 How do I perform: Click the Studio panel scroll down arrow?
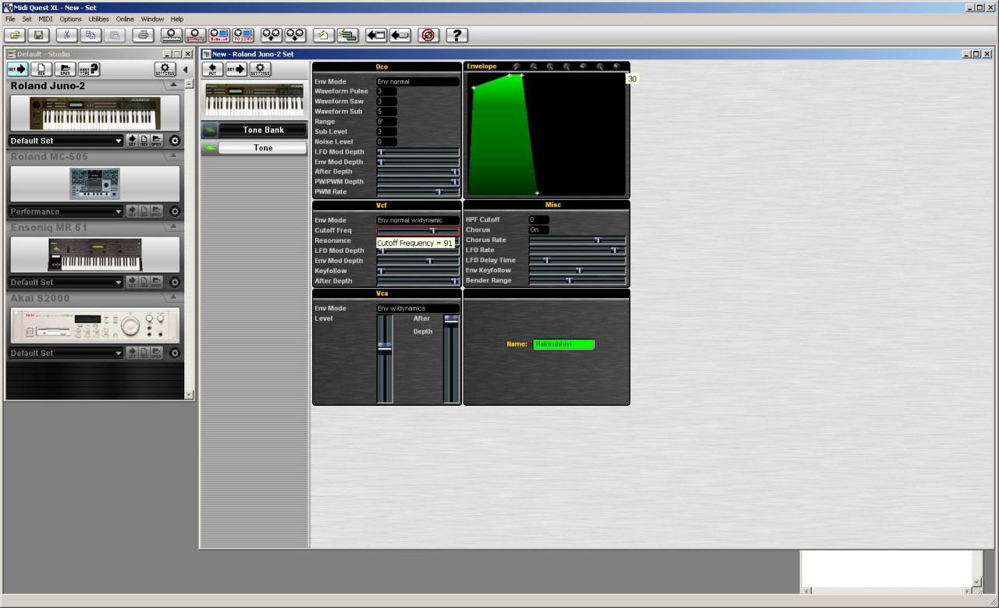pos(188,395)
